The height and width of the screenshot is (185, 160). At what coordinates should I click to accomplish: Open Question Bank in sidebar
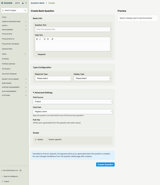pos(7,49)
